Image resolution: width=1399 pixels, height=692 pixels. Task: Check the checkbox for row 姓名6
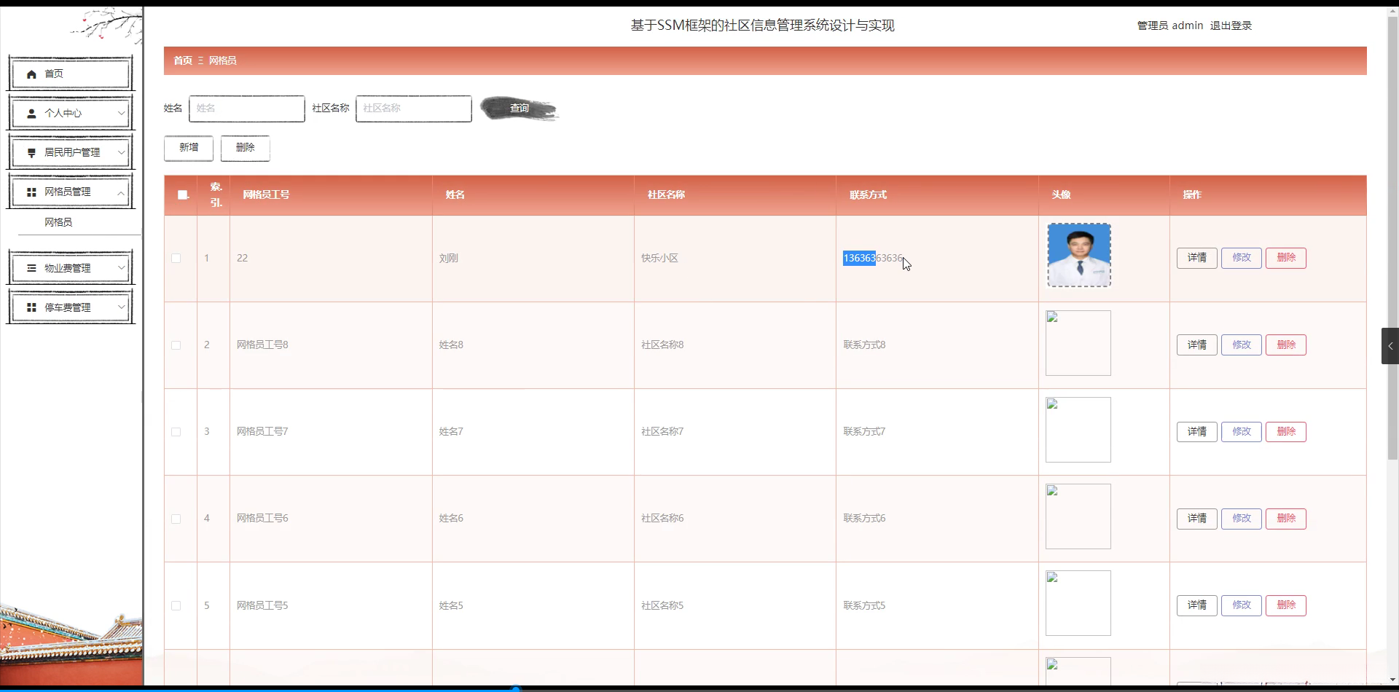click(176, 519)
